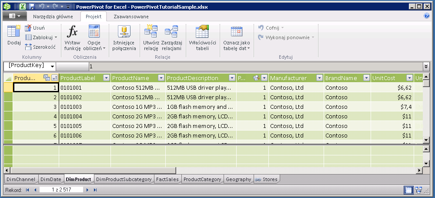Click the horizontal scrollbar thumb
This screenshot has height=198, width=435.
click(93, 170)
